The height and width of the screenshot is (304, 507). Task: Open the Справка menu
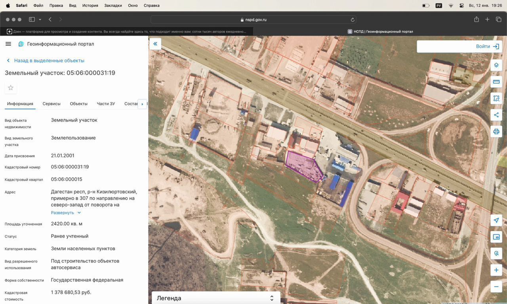152,6
